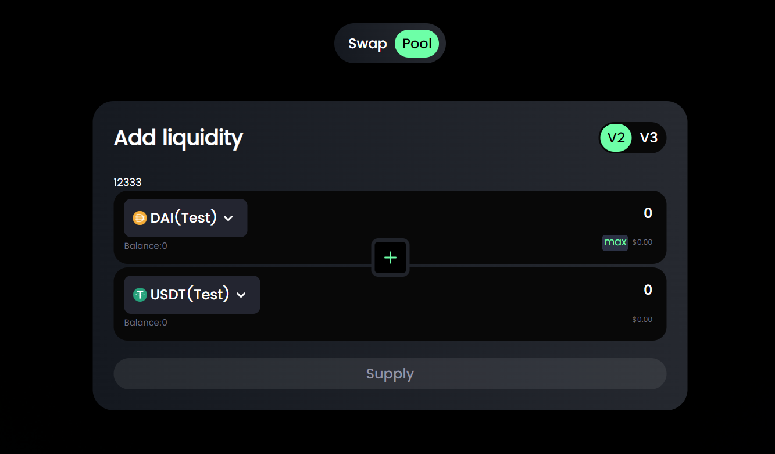
Task: Select the Pool tab
Action: 417,44
